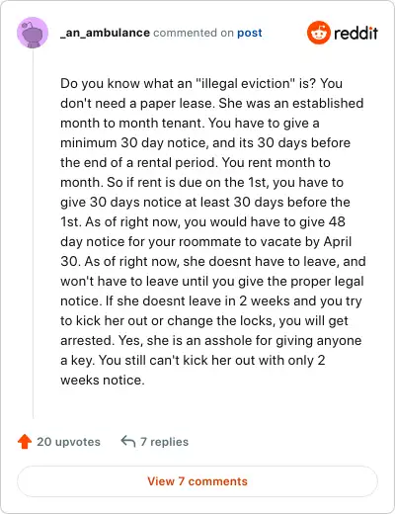Click the words "month to month tenant"

[x=129, y=124]
